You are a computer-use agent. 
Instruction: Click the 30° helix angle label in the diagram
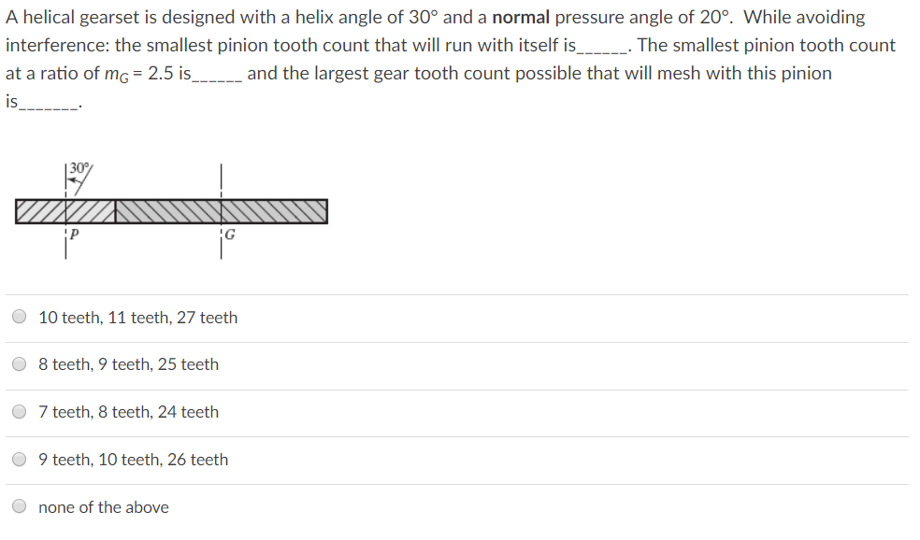tap(79, 168)
